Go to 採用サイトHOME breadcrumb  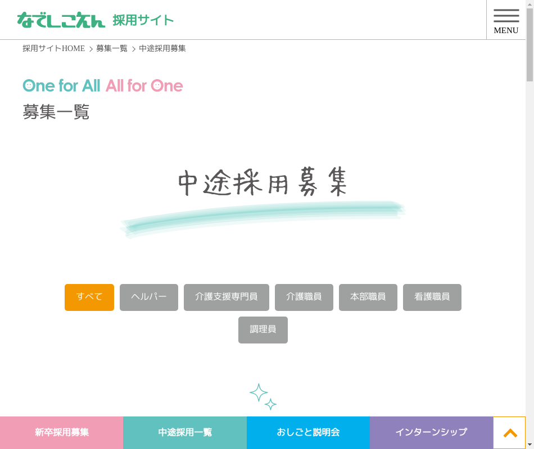53,49
